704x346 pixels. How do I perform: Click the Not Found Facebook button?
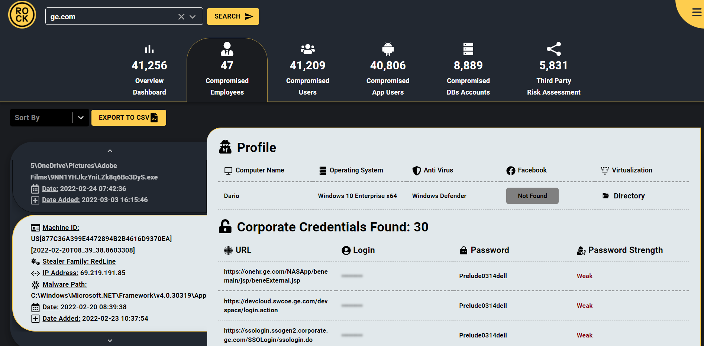click(532, 196)
